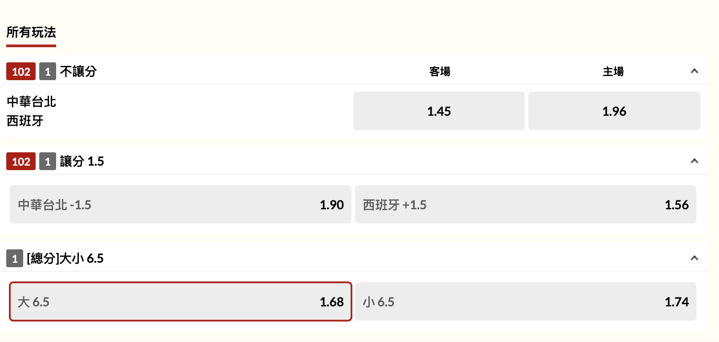Select 主場 odds 1.96 for 西班牙
The width and height of the screenshot is (719, 342).
(x=614, y=110)
